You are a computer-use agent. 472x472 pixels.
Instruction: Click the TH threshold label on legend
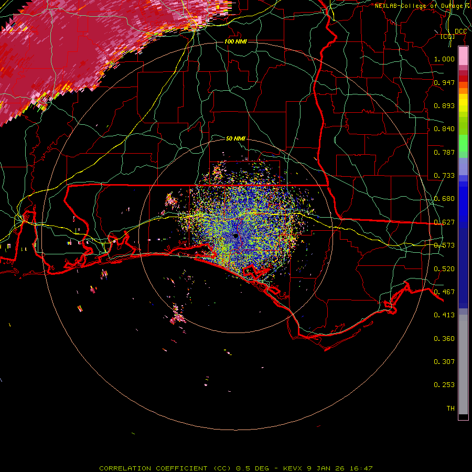pos(450,409)
